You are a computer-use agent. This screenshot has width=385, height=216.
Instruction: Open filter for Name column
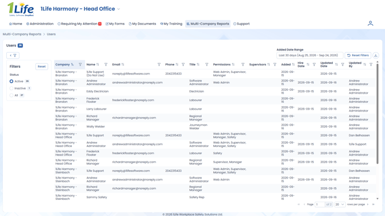click(x=106, y=64)
